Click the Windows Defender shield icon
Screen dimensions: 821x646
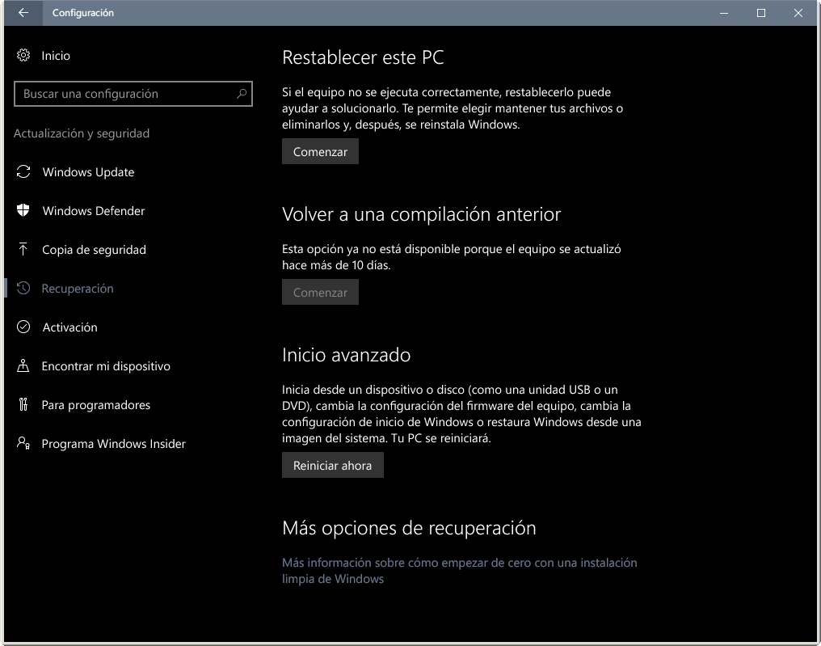[x=23, y=210]
